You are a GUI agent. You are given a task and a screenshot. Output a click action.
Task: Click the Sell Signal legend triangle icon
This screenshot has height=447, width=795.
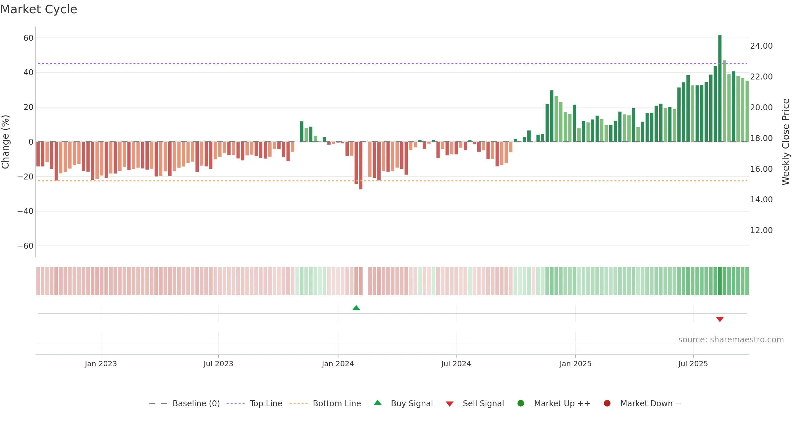450,404
